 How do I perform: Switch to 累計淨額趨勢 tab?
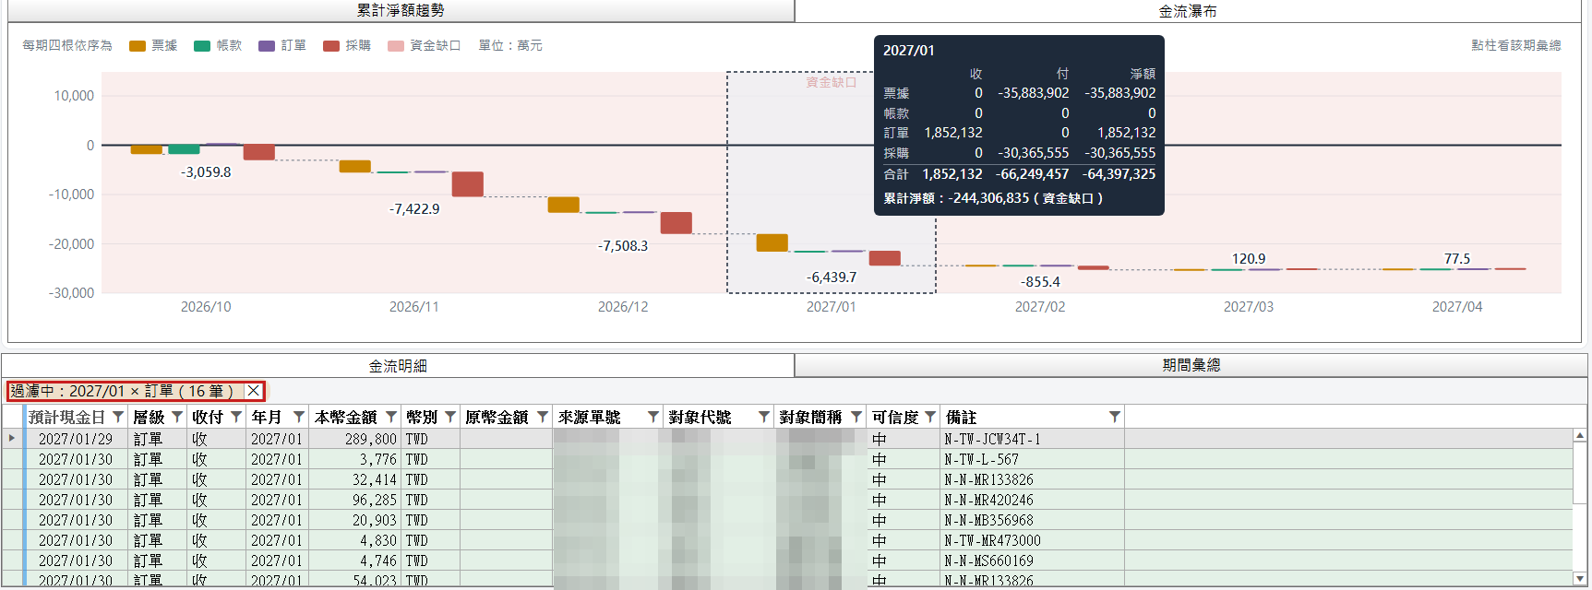(x=401, y=10)
